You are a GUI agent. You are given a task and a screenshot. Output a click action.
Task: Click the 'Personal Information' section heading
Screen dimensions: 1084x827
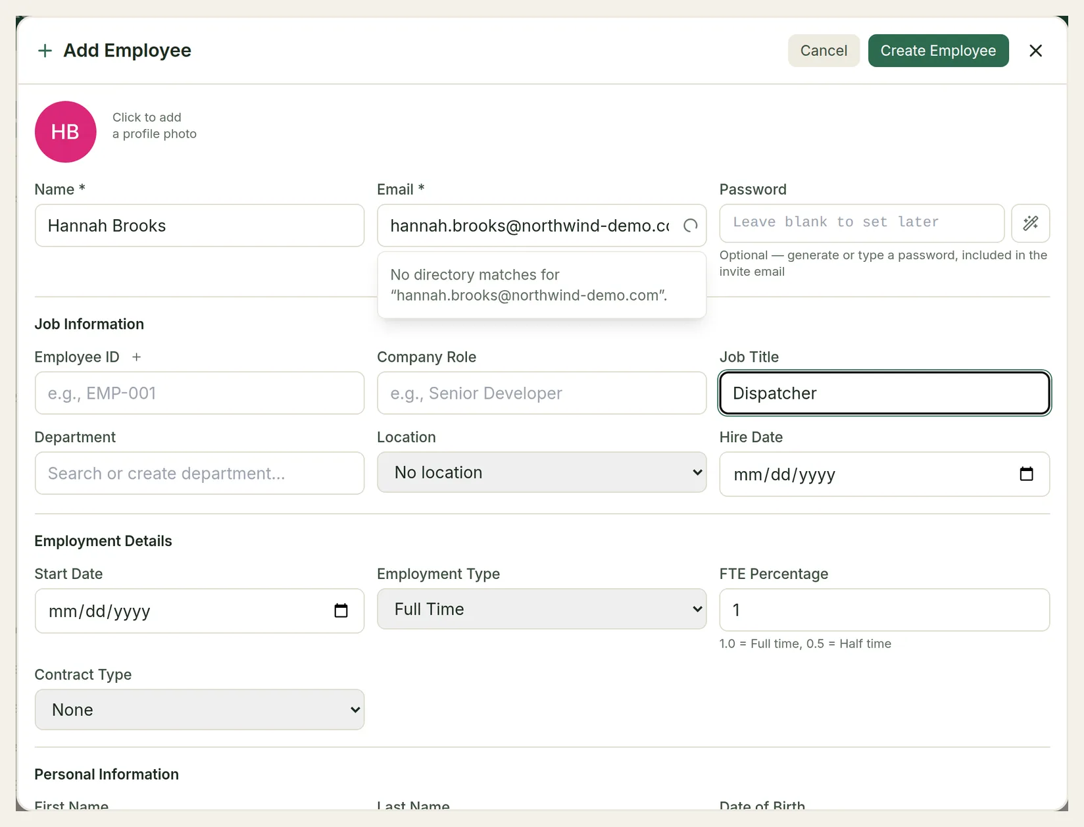point(107,774)
